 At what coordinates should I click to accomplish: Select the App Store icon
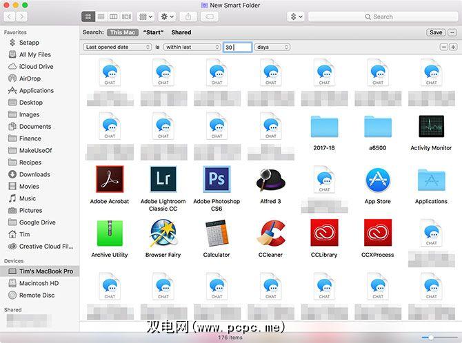378,180
